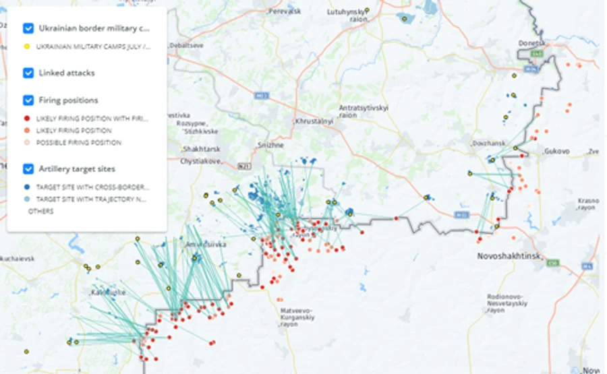Click the Chystiakove town label
The height and width of the screenshot is (374, 607).
201,161
